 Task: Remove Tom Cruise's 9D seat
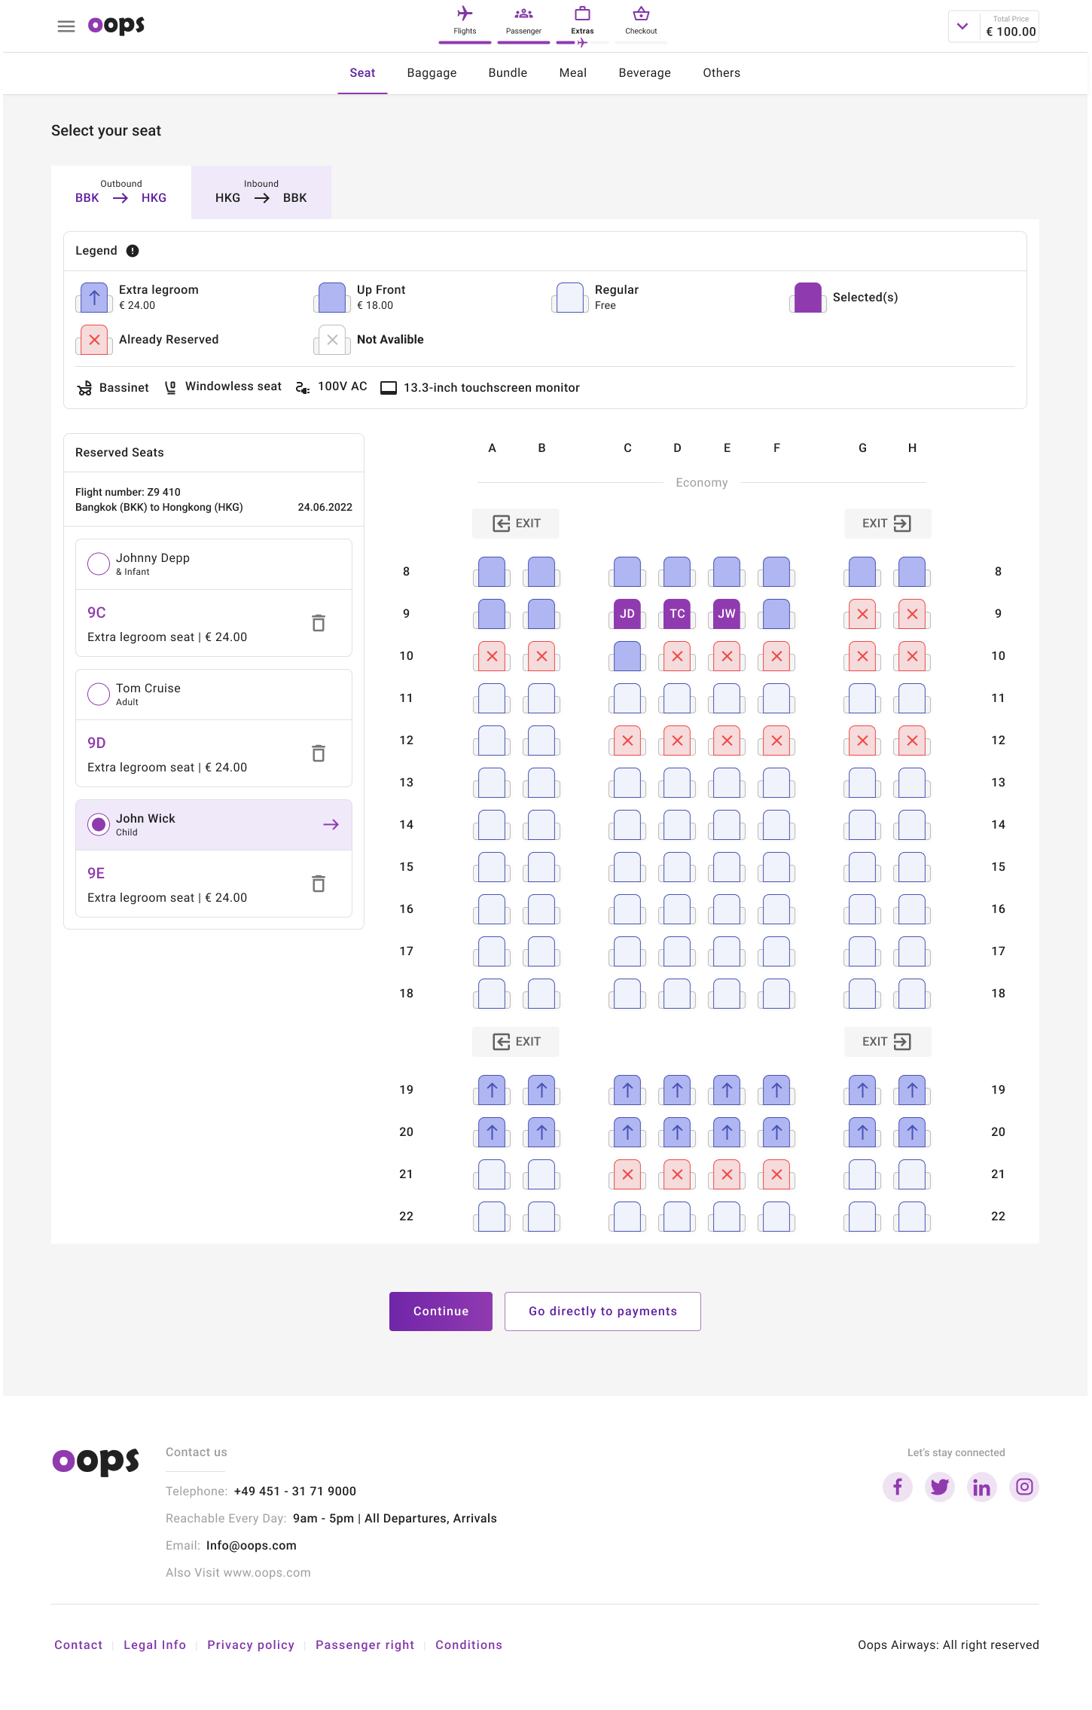point(319,753)
